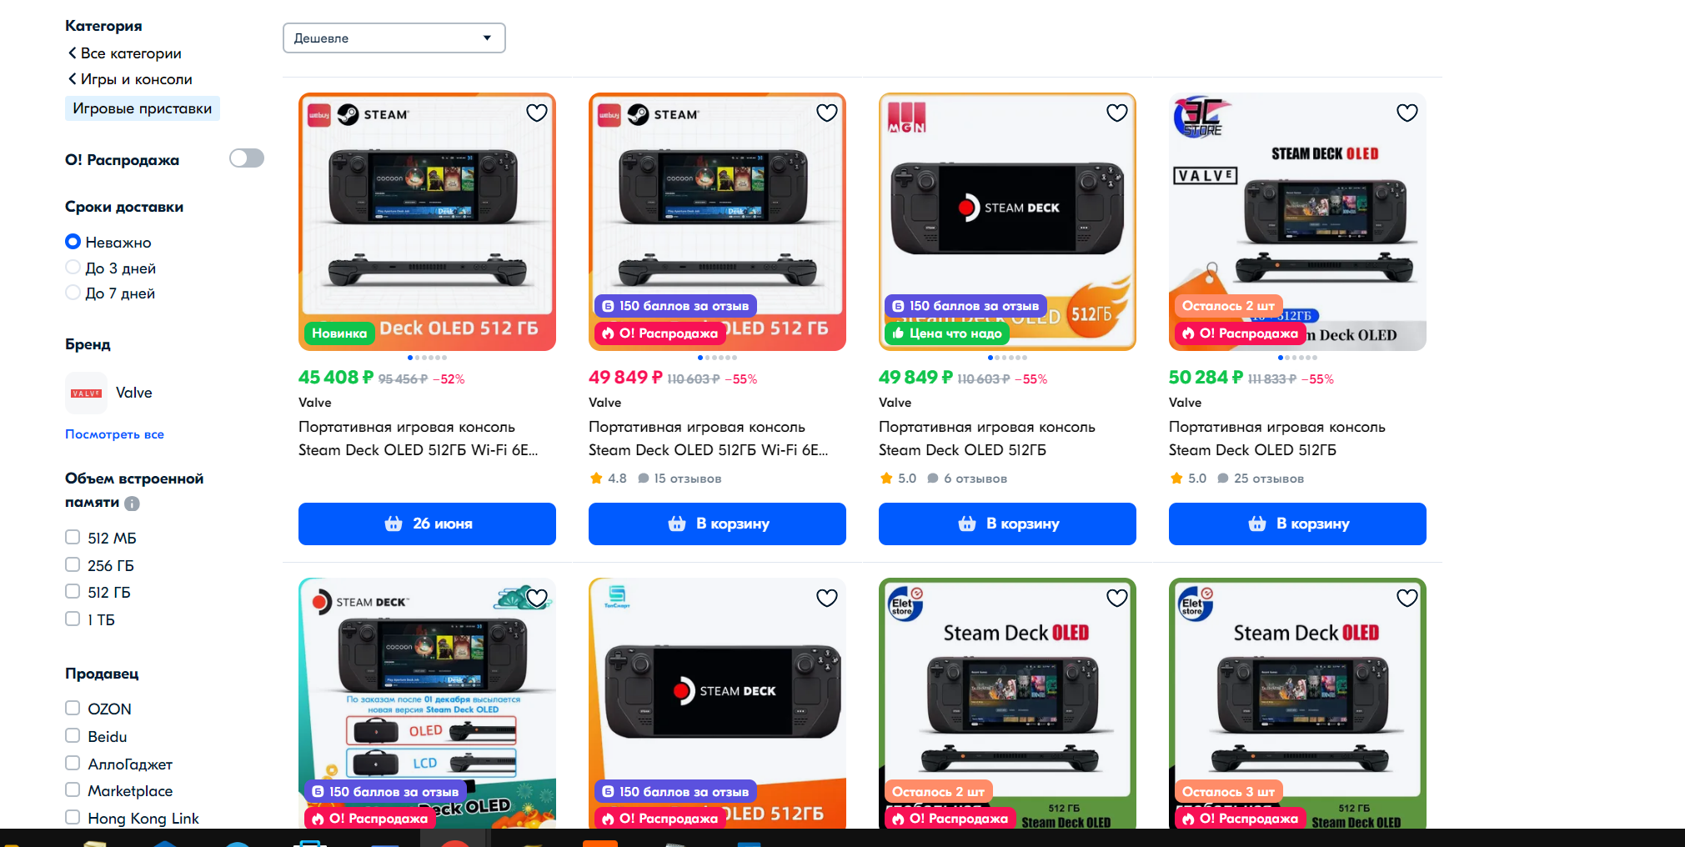Click 26 июня button on first product
Viewport: 1685px width, 847px height.
click(427, 524)
